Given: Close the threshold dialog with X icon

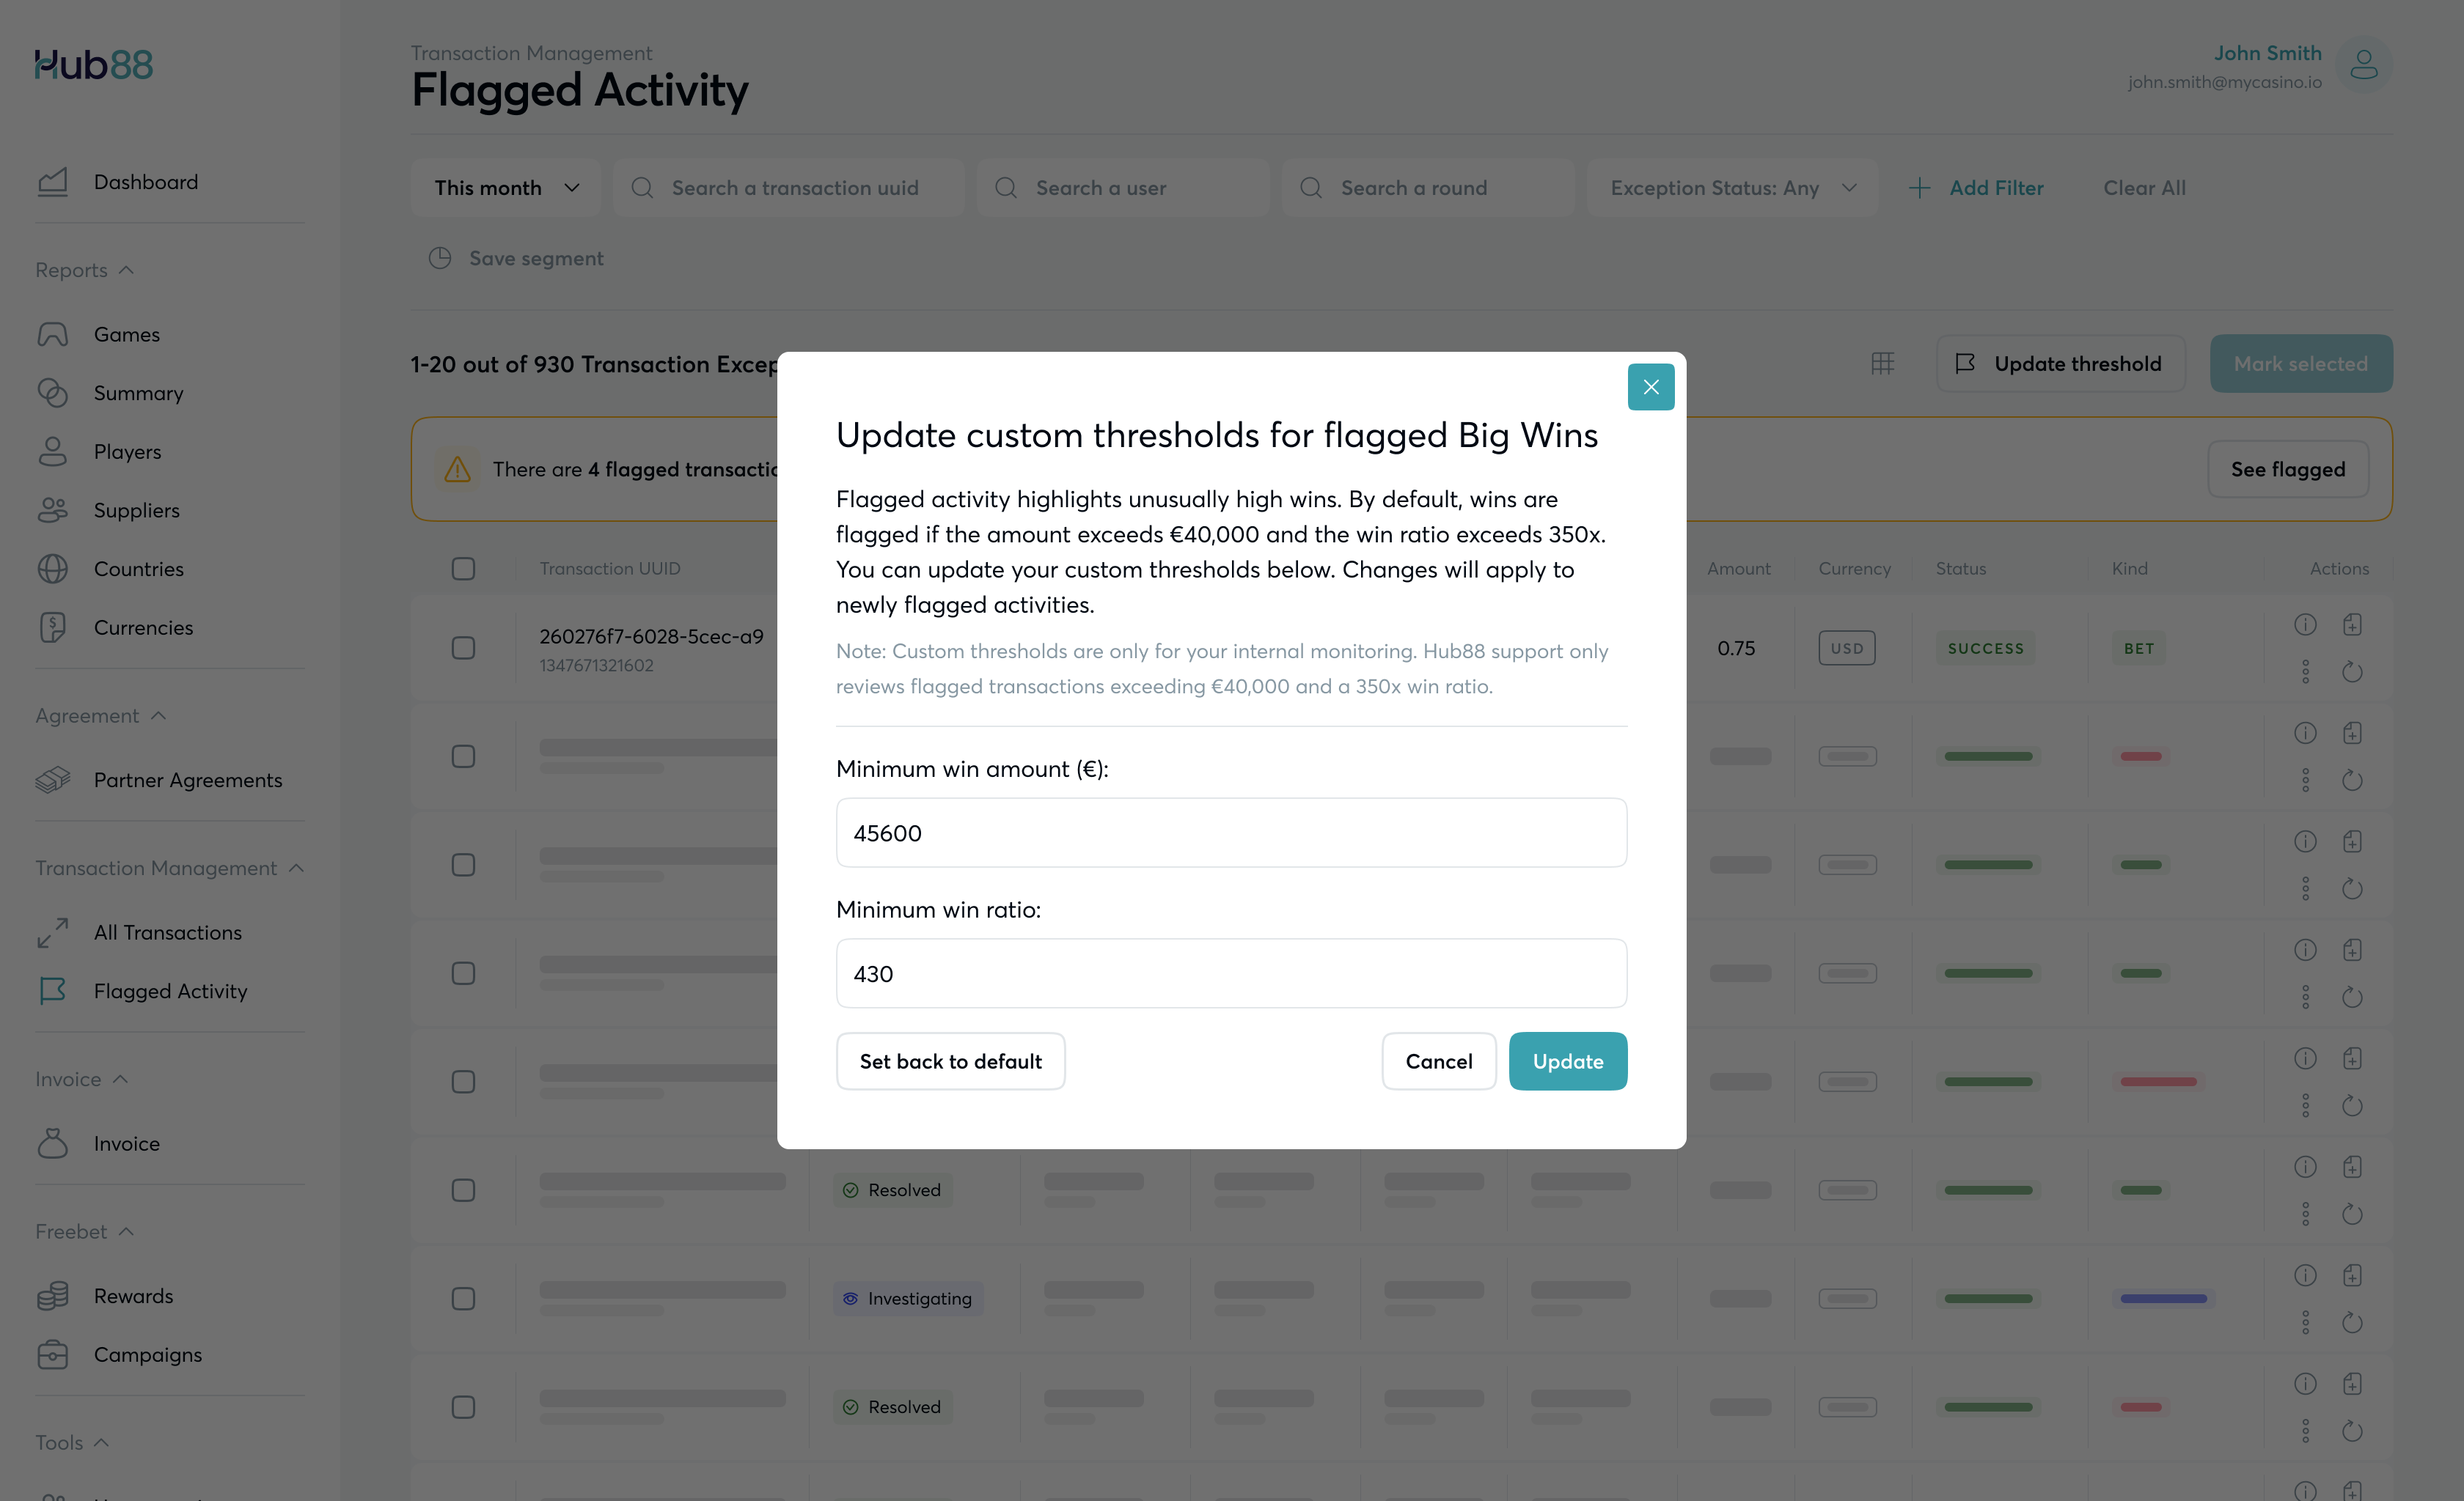Looking at the screenshot, I should coord(1650,387).
